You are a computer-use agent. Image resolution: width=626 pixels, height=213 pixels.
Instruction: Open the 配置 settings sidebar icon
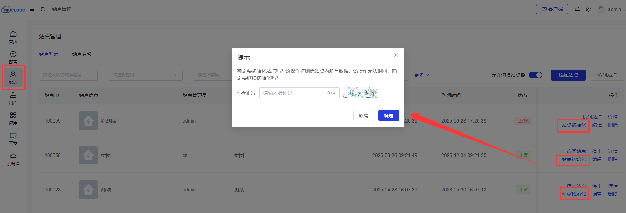click(13, 57)
